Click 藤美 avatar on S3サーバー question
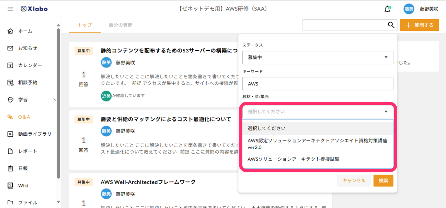 106,63
